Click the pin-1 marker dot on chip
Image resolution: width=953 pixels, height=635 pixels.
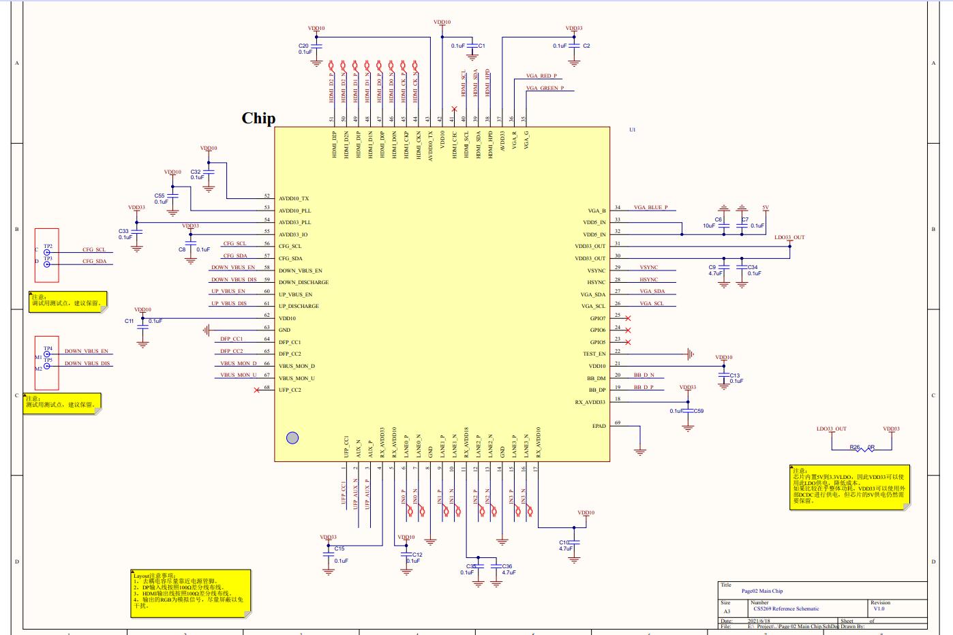click(x=292, y=437)
